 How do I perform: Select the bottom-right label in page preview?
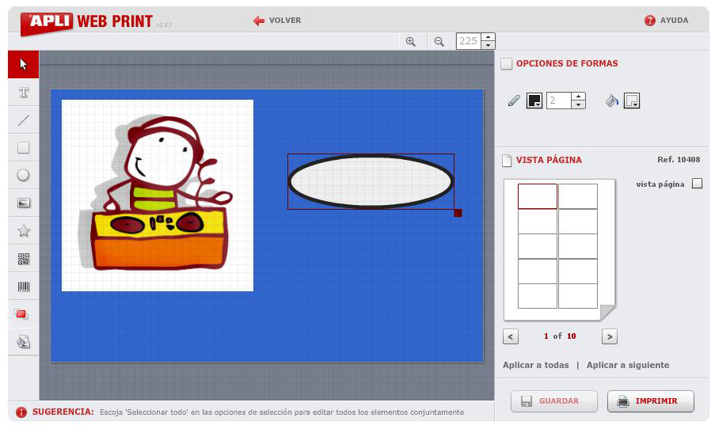[578, 296]
